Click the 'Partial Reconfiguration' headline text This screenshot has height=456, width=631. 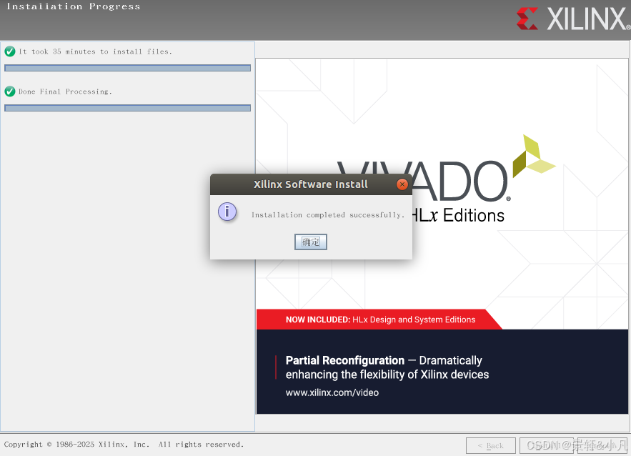pos(345,360)
